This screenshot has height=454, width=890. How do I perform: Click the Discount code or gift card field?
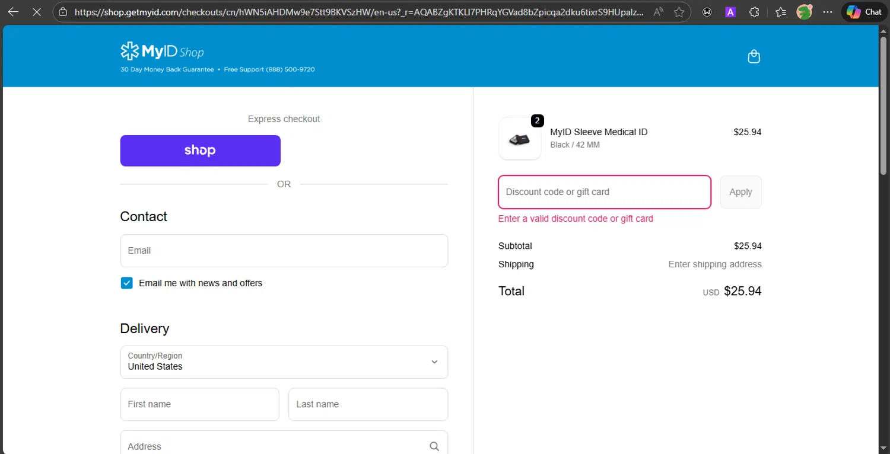tap(605, 192)
